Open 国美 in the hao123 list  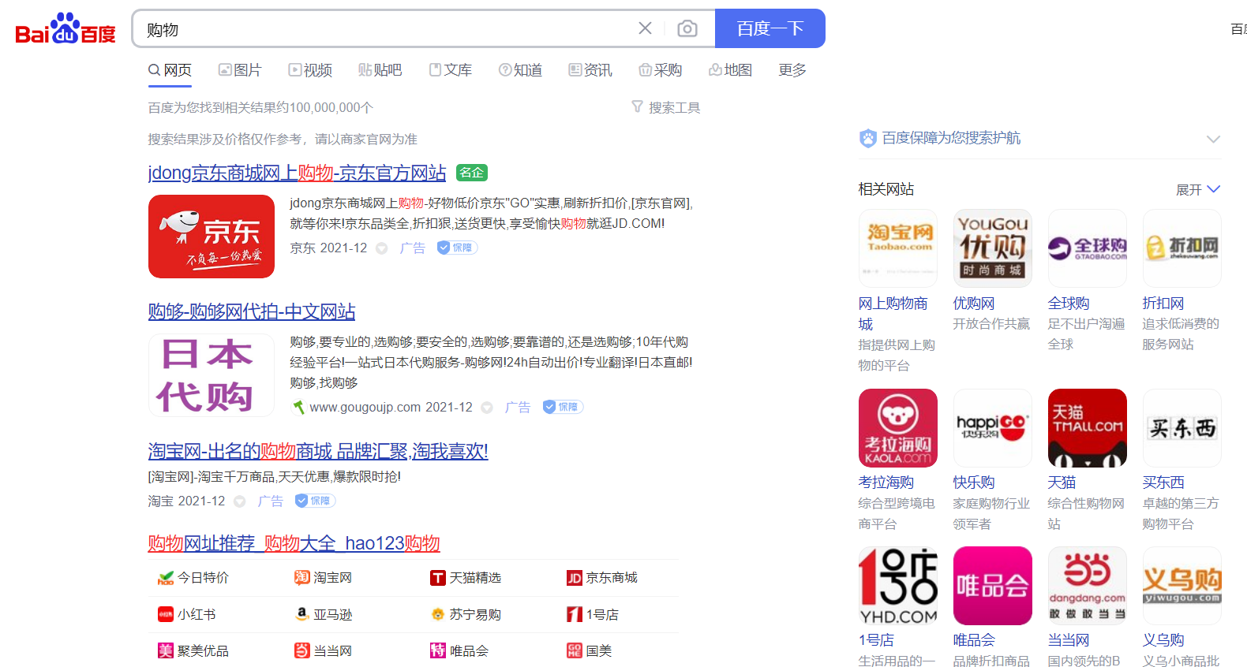coord(590,650)
